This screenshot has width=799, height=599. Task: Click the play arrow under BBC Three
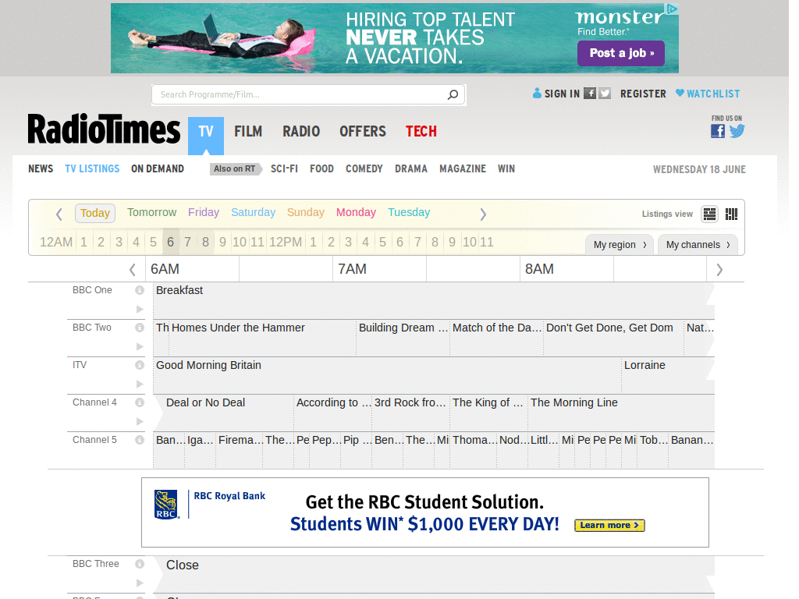click(x=140, y=583)
